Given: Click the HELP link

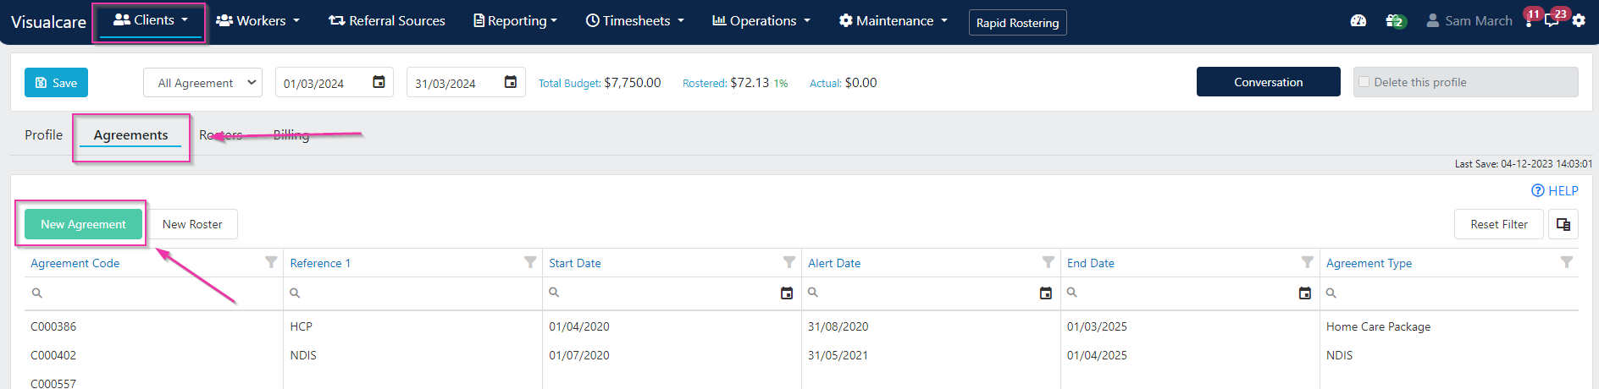Looking at the screenshot, I should [x=1555, y=191].
